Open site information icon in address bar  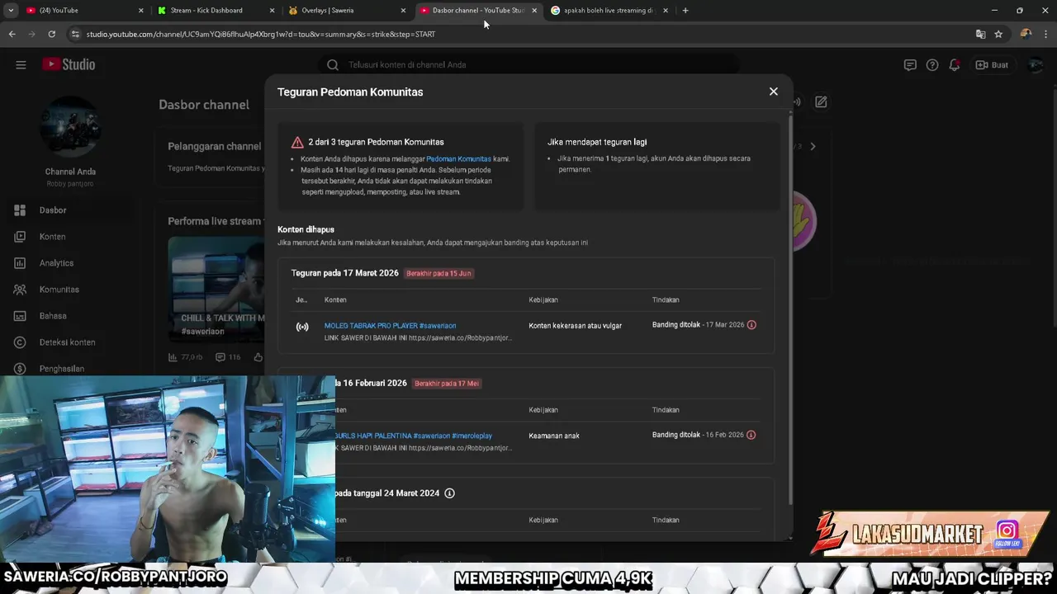tap(75, 34)
